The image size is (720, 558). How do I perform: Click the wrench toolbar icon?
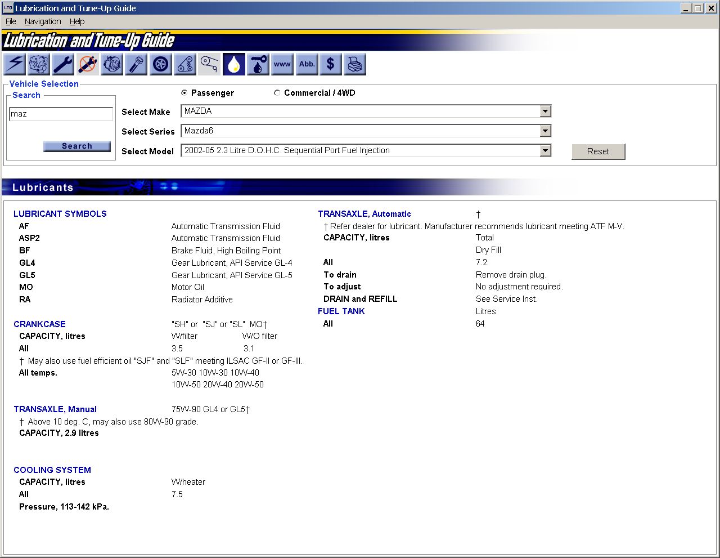tap(63, 64)
